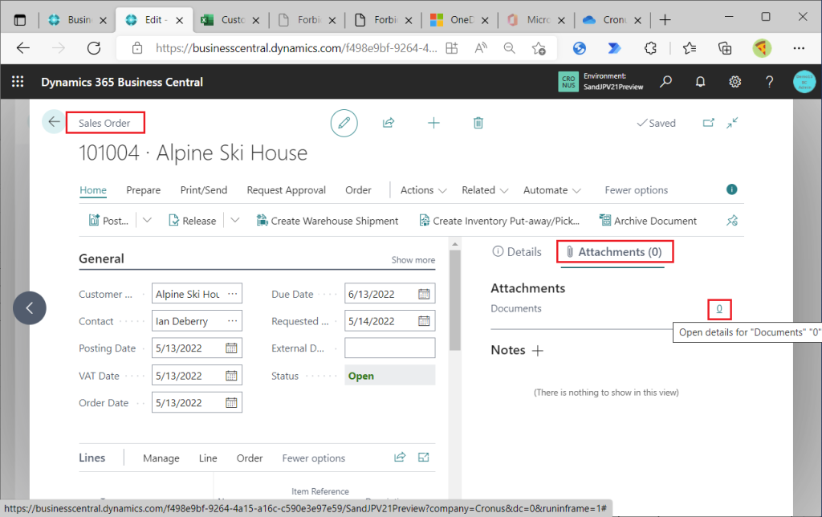Open the Customer Name lookup ellipsis
Viewport: 822px width, 517px height.
233,294
